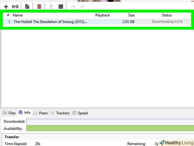194x146 pixels.
Task: Click the Add Torrent from URL link icon
Action: [15, 6]
